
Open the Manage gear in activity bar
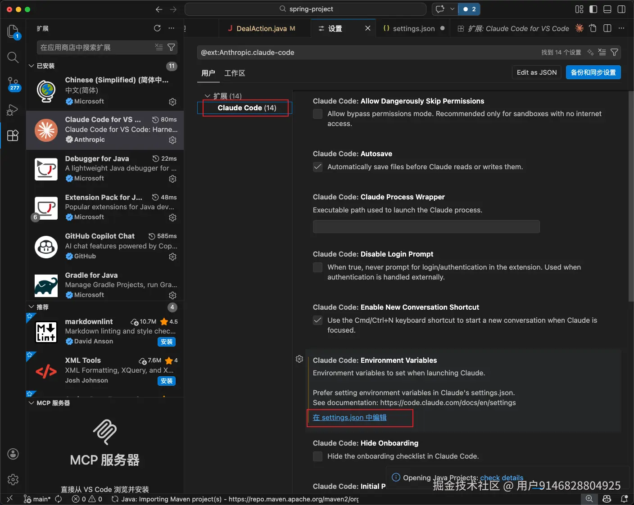click(13, 480)
